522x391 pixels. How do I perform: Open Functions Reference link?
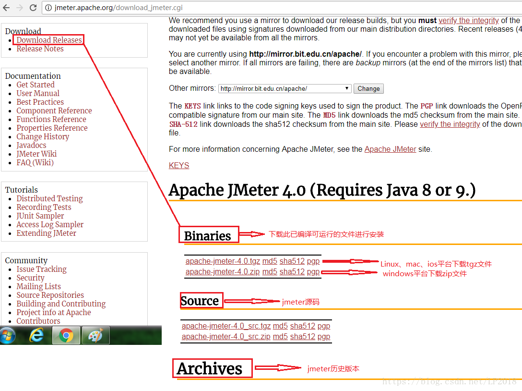[51, 119]
